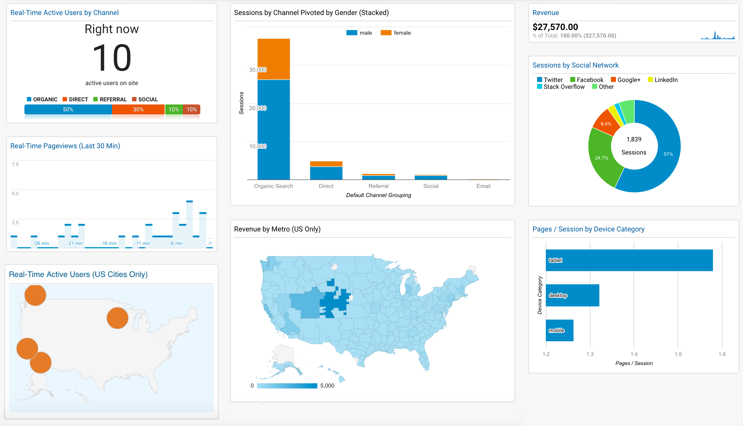Click the map color gradient scale

pos(286,385)
